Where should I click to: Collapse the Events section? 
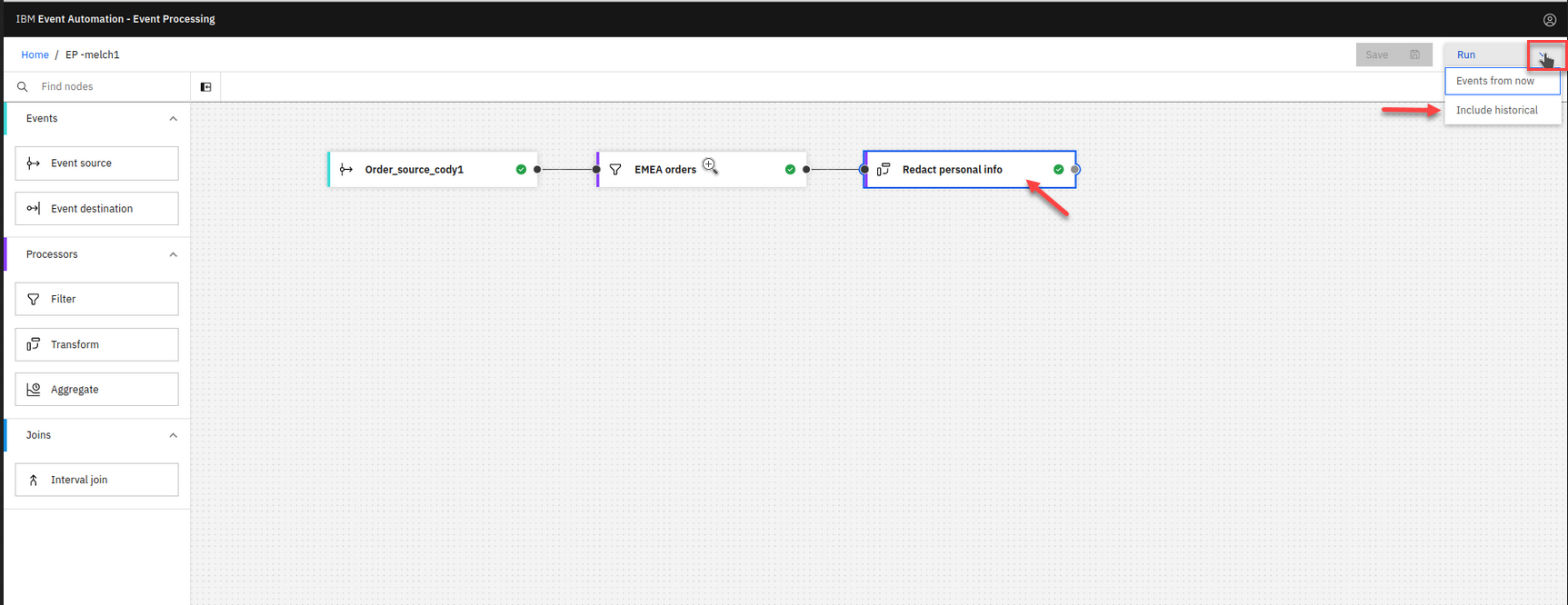tap(173, 119)
